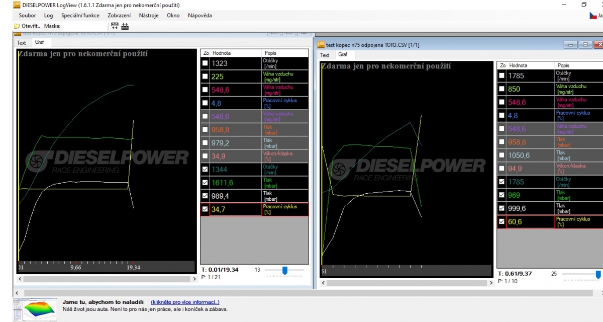Screen dimensions: 603x322
Task: Enable checkbox for value 1323 Otáčky row
Action: [205, 63]
